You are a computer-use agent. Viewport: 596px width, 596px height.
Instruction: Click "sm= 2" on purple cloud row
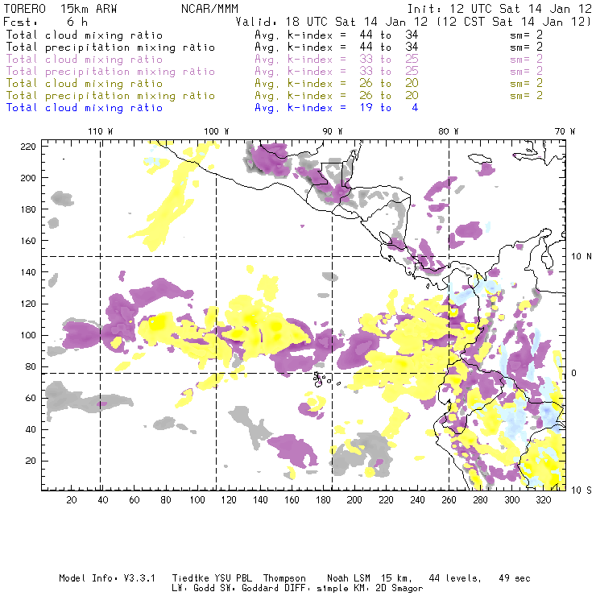pyautogui.click(x=526, y=60)
